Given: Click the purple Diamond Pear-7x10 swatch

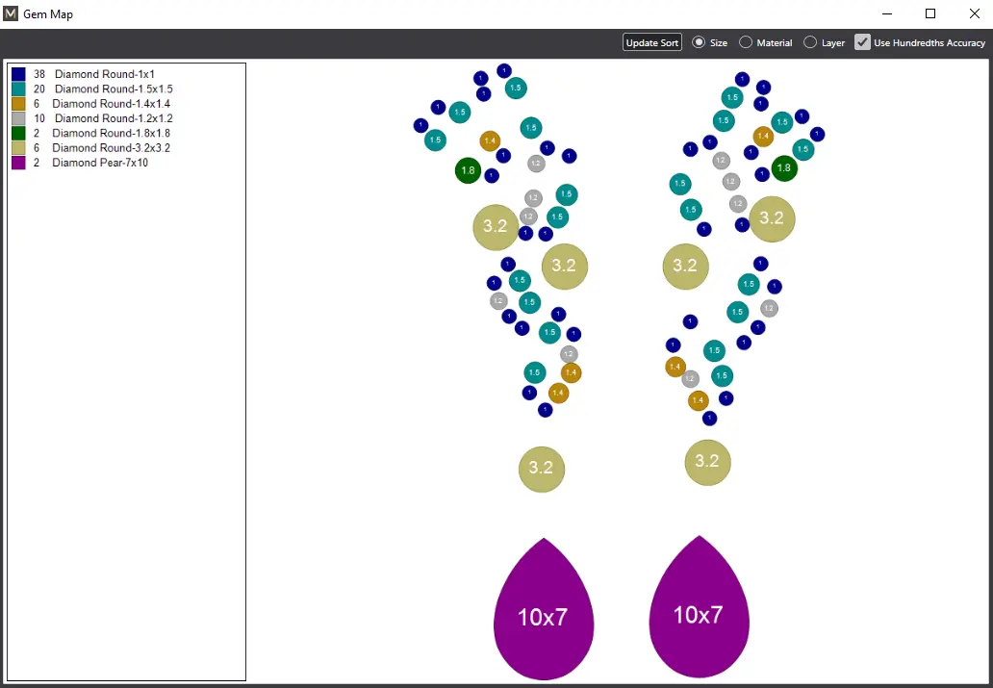Looking at the screenshot, I should tap(18, 163).
